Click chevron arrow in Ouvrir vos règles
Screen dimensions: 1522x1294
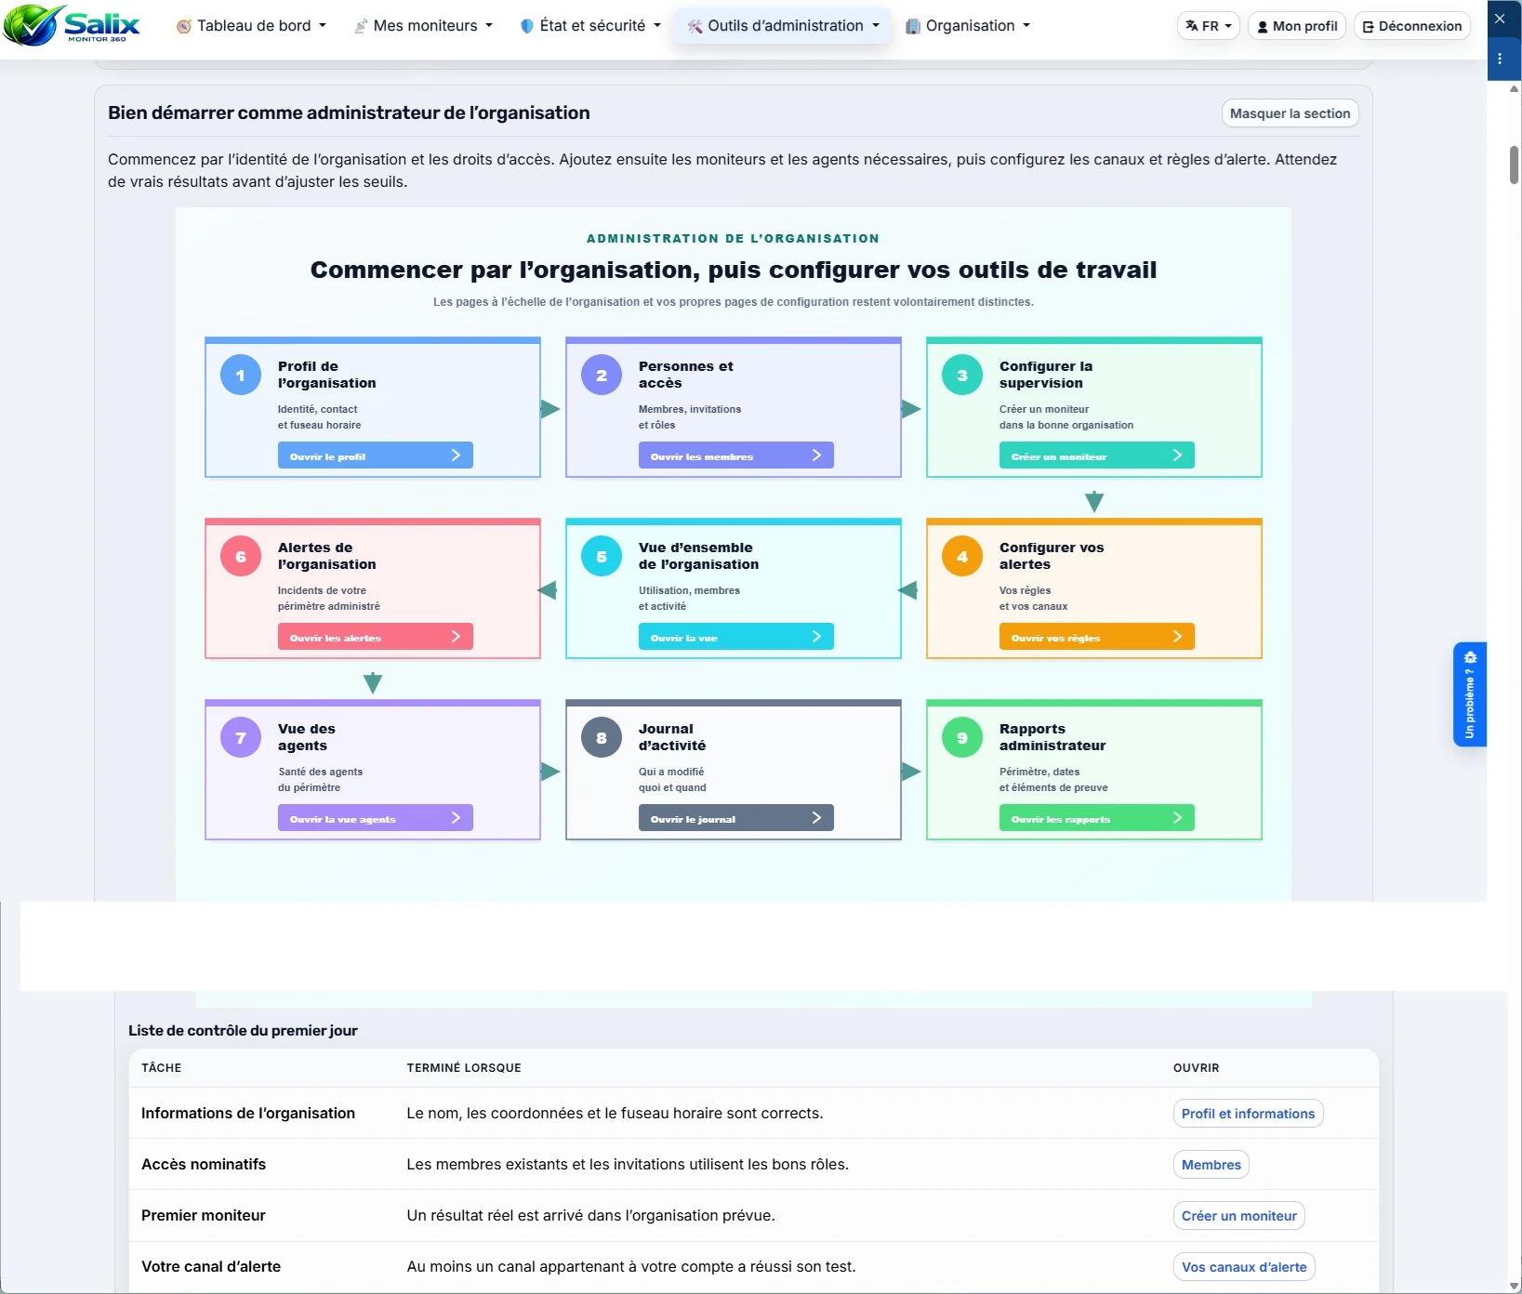1177,637
